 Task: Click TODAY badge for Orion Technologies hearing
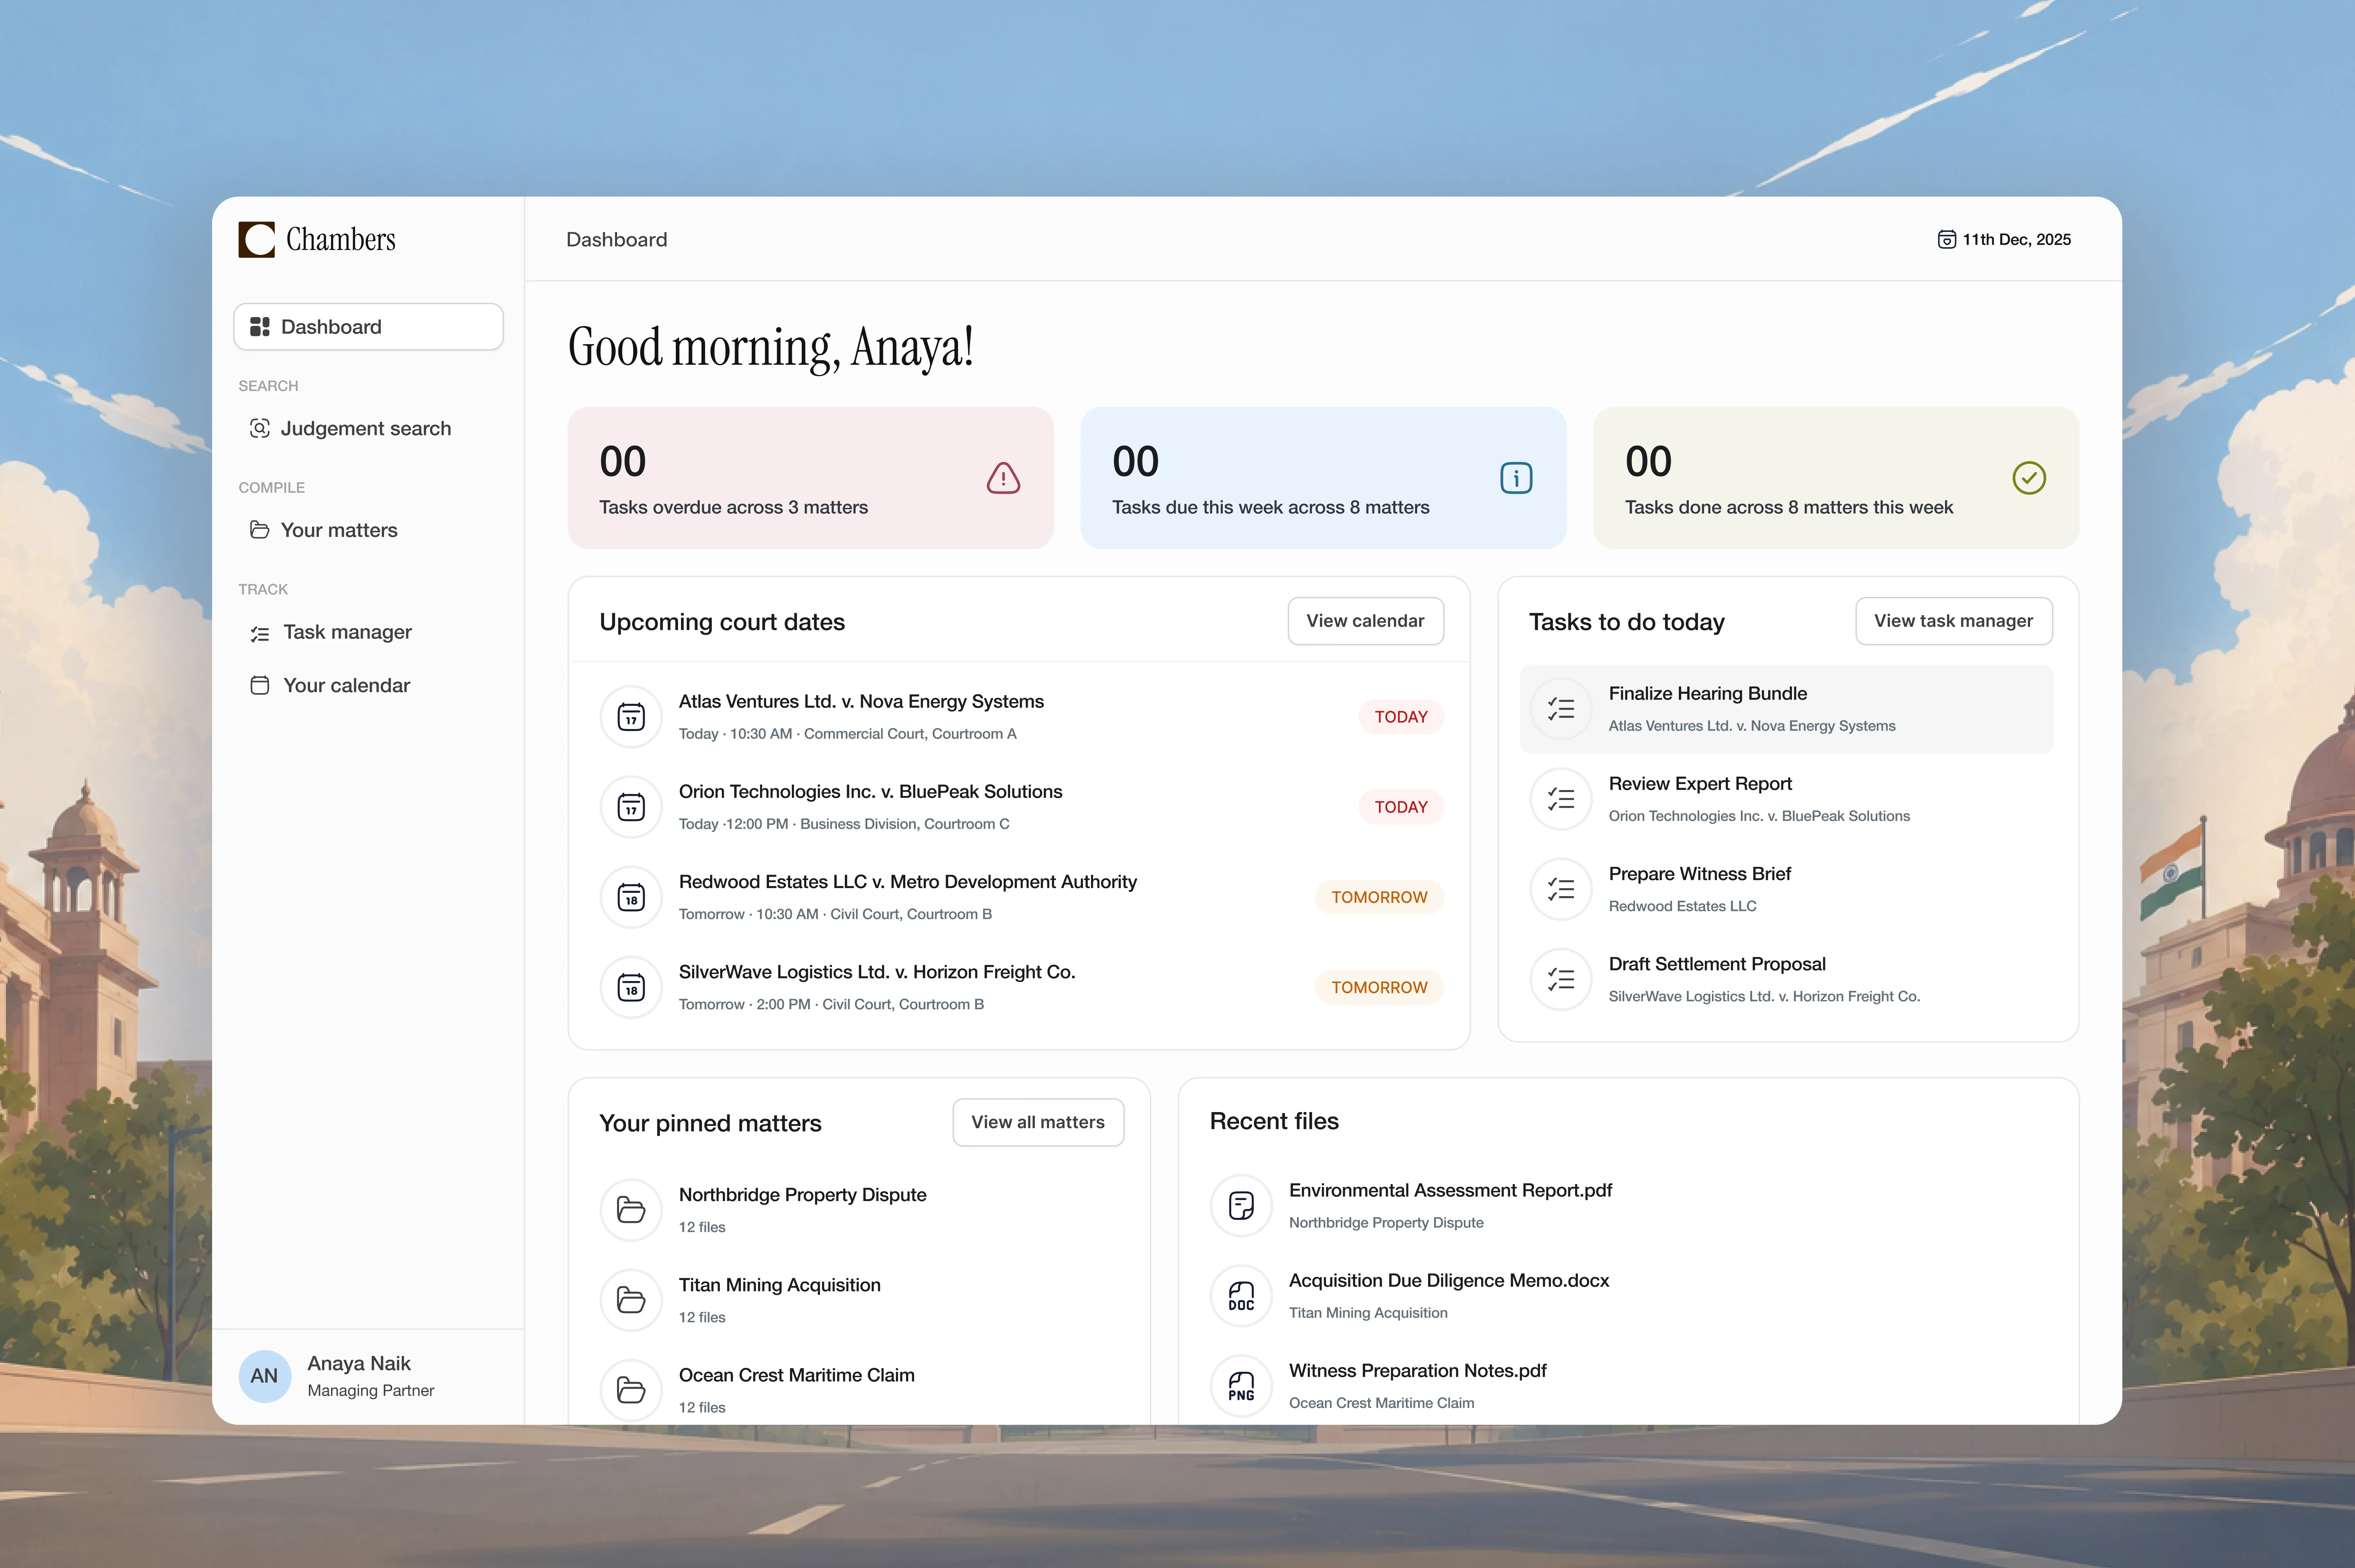point(1401,807)
